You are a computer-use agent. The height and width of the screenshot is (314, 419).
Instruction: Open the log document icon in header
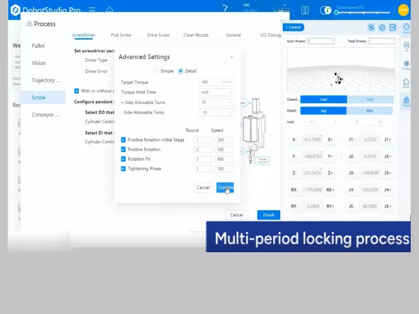[305, 11]
